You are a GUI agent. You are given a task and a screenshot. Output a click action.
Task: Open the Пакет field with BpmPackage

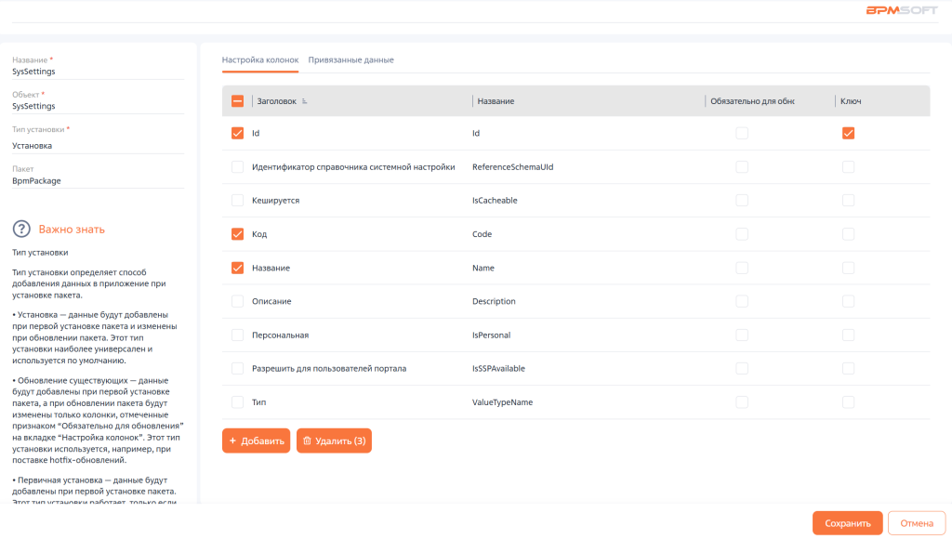pyautogui.click(x=98, y=181)
